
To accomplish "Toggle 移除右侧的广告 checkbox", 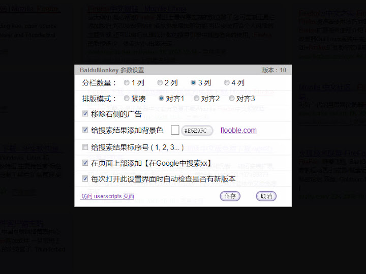I will click(x=85, y=114).
